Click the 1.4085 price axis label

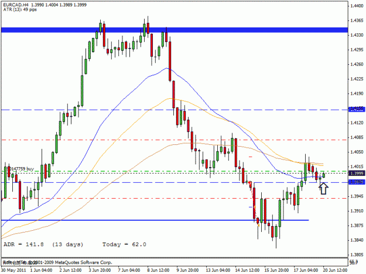click(357, 137)
